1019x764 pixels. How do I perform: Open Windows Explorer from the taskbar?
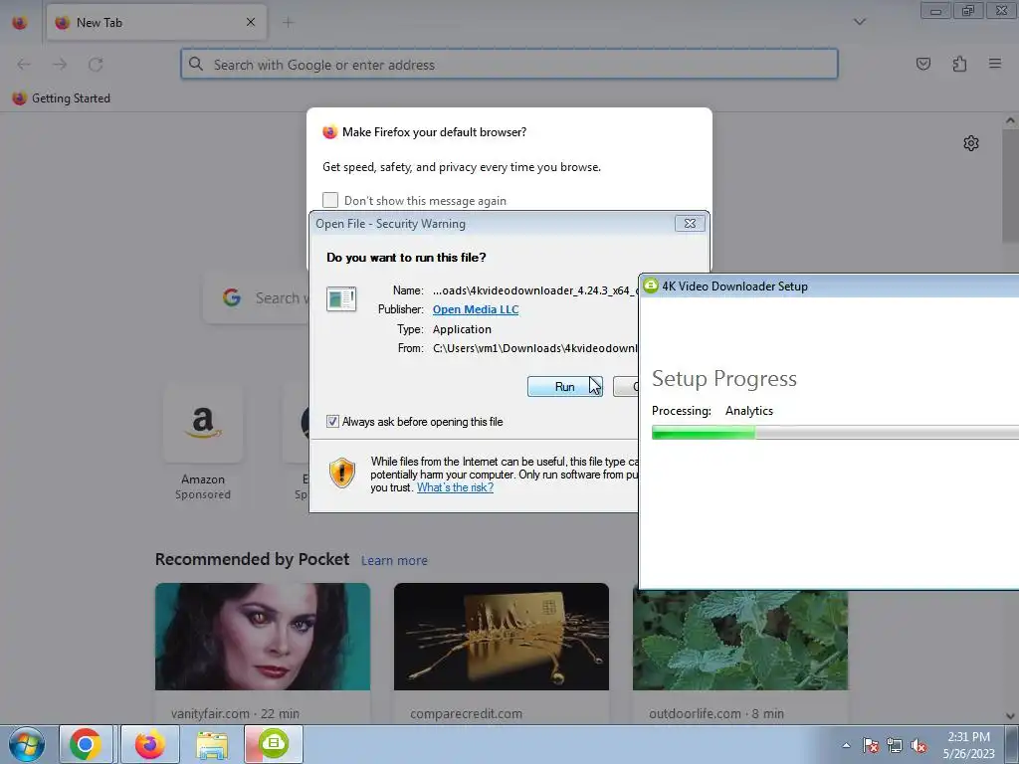[212, 744]
